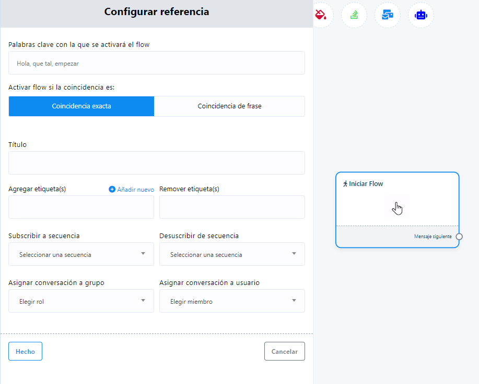Open the Desuscribir de secuencia dropdown

pos(232,254)
